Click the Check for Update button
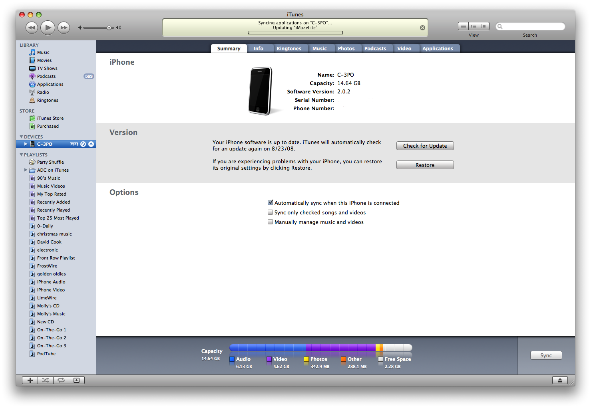Viewport: 591px width, 408px height. click(425, 146)
